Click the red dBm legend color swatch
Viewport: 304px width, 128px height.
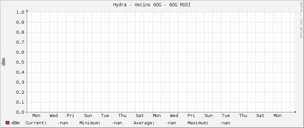[8, 123]
